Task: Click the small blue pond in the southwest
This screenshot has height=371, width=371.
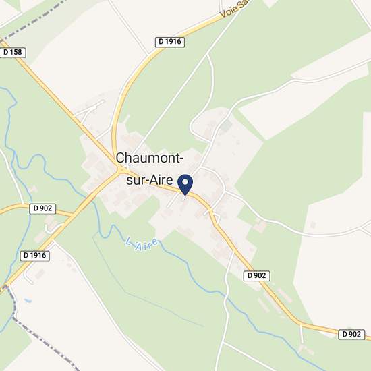Action: [28, 300]
